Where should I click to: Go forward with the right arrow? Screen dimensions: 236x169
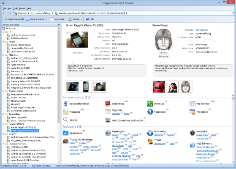click(9, 13)
